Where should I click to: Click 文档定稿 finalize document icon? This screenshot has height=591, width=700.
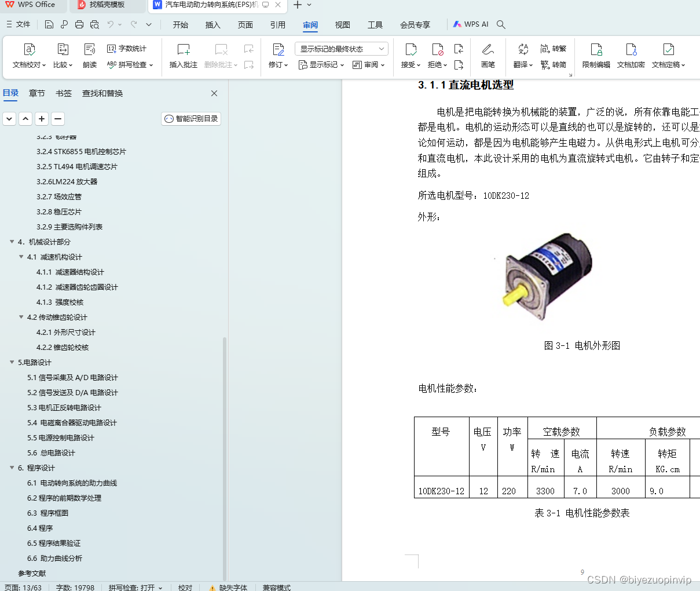tap(668, 50)
